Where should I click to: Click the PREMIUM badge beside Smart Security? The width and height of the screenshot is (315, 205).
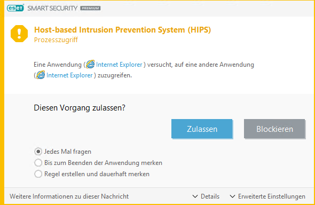[90, 8]
